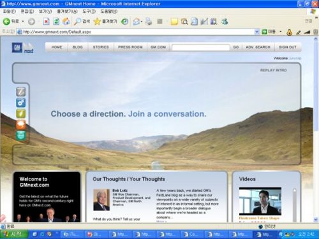
Task: Switch to the iTunes taskbar item
Action: (x=72, y=235)
